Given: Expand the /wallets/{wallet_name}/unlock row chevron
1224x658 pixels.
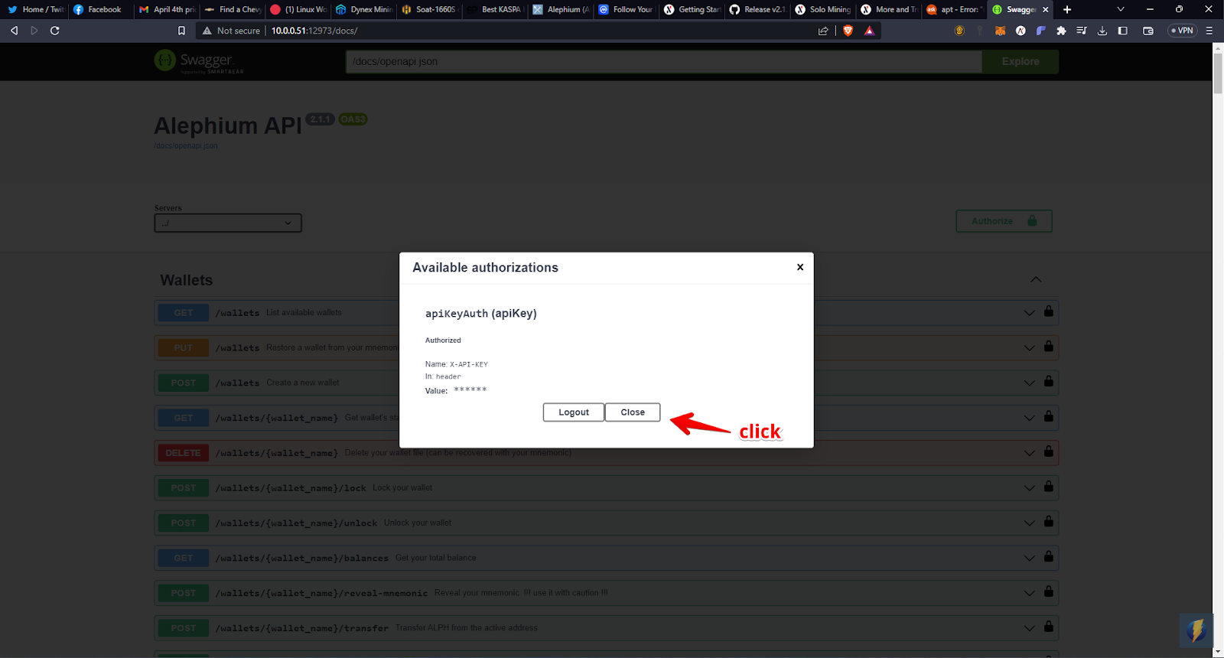Looking at the screenshot, I should click(1030, 523).
